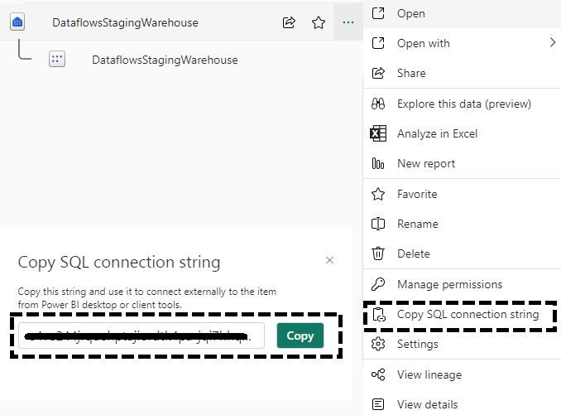The height and width of the screenshot is (420, 561).
Task: Choose Manage permissions from the menu
Action: [x=449, y=284]
